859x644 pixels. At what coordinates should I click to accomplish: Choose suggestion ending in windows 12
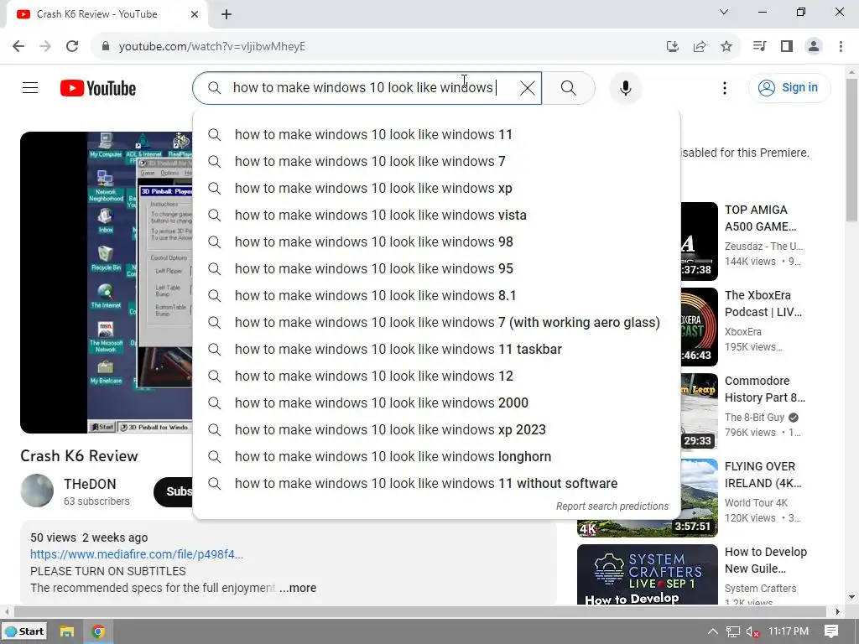(x=436, y=376)
